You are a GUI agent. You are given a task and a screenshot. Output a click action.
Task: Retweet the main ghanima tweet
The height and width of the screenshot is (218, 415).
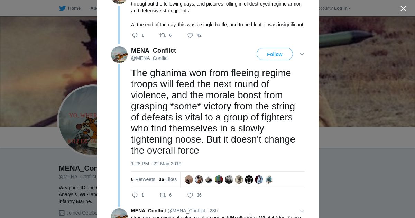pos(163,195)
